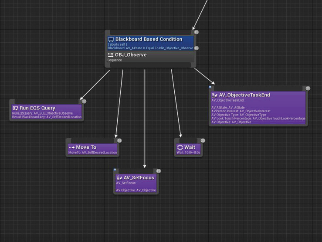Click 'AV Objective Type: AV_ObjectiveType' text
Screen dimensions: 322x242
pos(239,115)
